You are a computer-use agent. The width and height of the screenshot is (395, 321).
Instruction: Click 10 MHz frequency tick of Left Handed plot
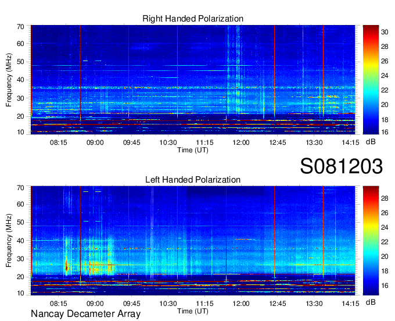point(20,293)
